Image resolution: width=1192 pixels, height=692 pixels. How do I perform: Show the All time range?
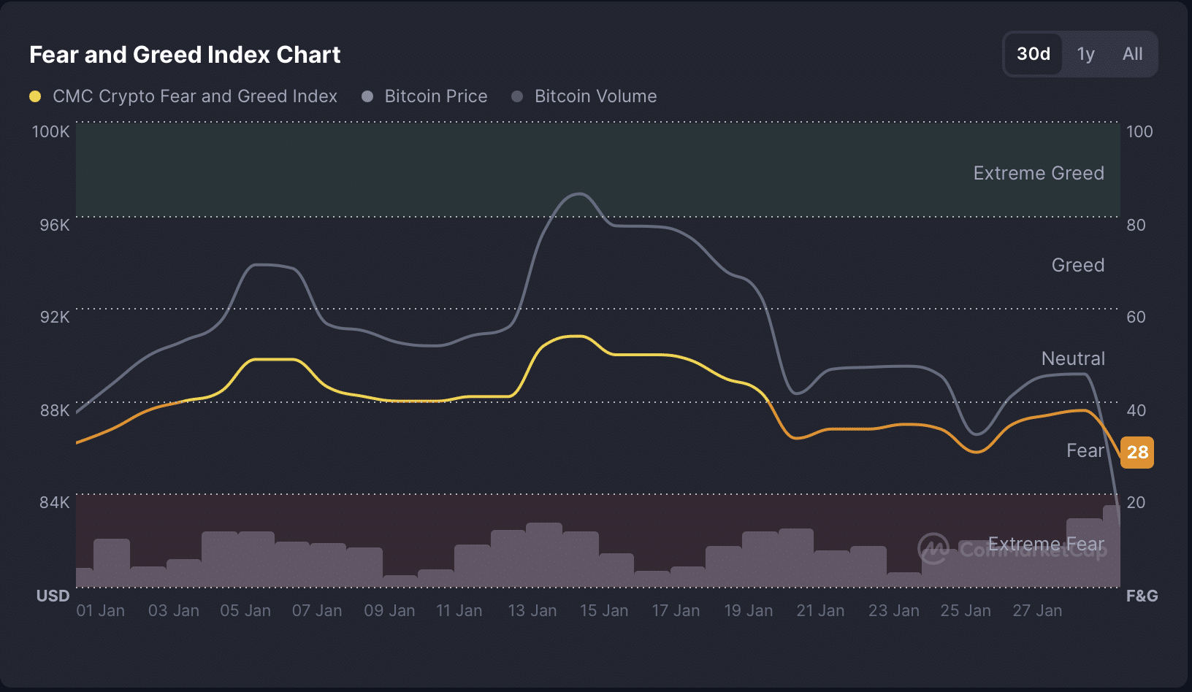[1132, 54]
